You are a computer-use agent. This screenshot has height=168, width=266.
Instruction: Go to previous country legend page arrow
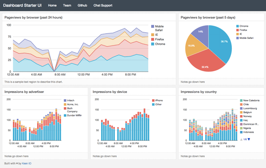[241, 139]
